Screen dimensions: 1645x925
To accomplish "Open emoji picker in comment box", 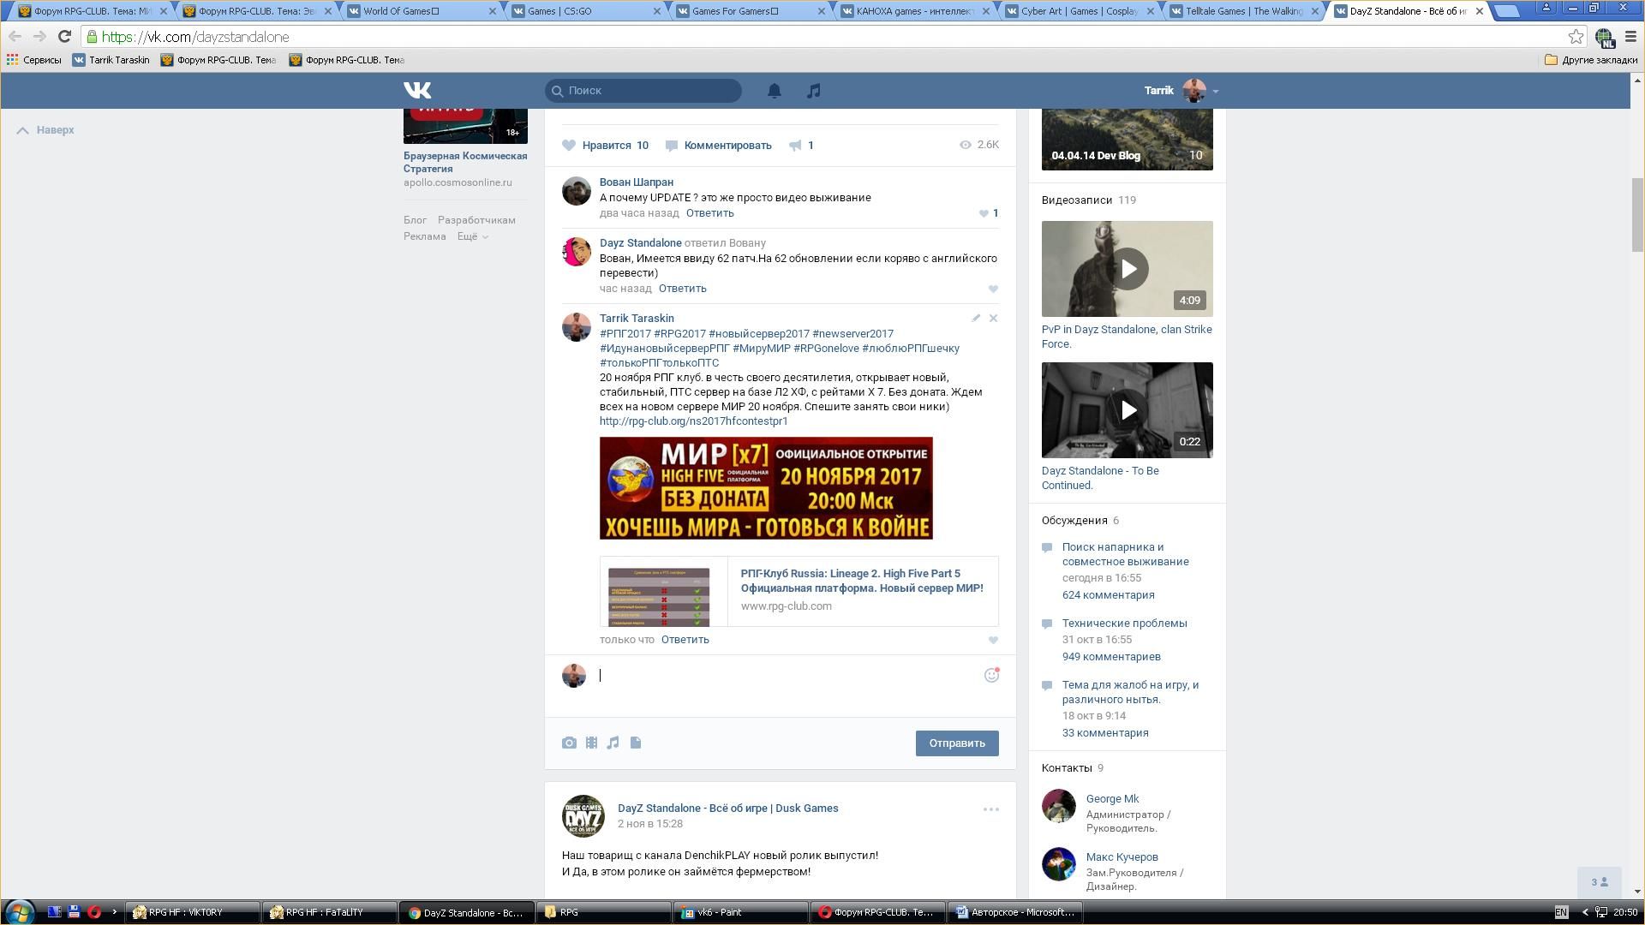I will [x=991, y=676].
